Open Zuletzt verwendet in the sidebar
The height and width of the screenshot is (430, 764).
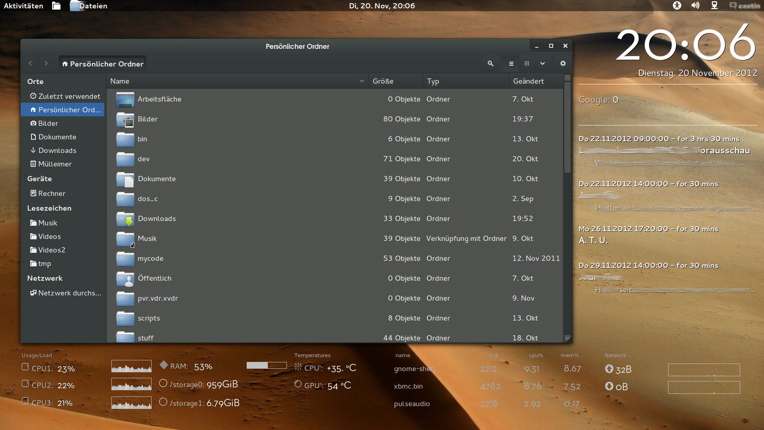(x=65, y=96)
